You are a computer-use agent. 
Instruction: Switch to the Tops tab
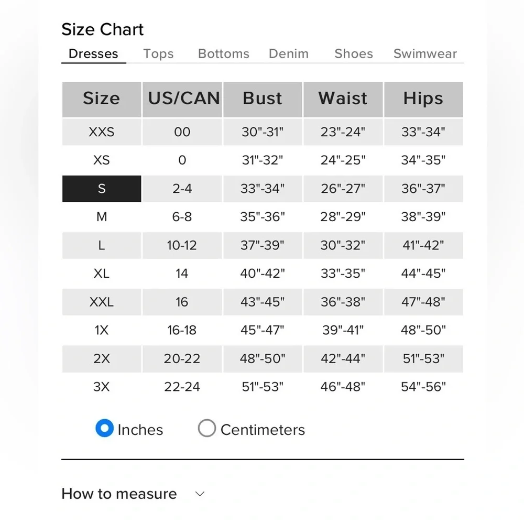pyautogui.click(x=158, y=53)
